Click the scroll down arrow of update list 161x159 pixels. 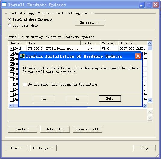pos(150,100)
